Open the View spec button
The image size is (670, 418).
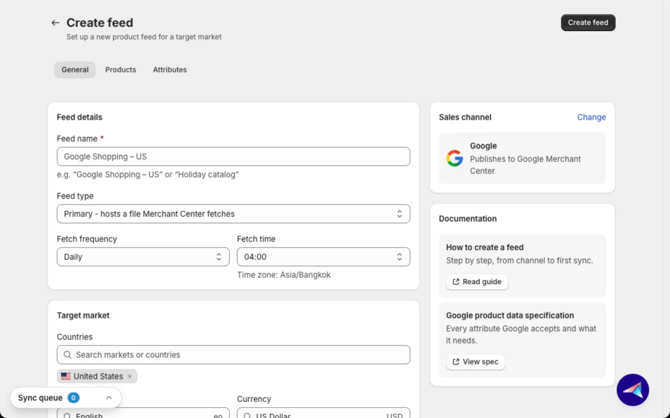[476, 362]
